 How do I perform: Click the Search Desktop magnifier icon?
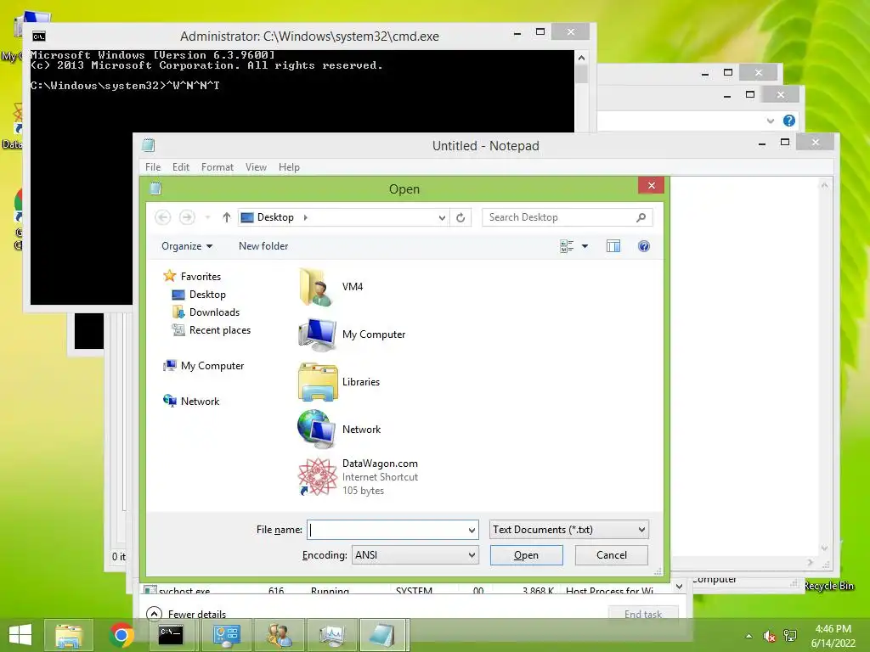tap(641, 217)
